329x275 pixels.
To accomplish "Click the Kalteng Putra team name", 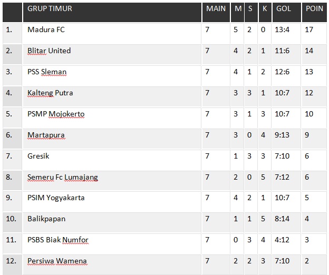I will pos(50,93).
